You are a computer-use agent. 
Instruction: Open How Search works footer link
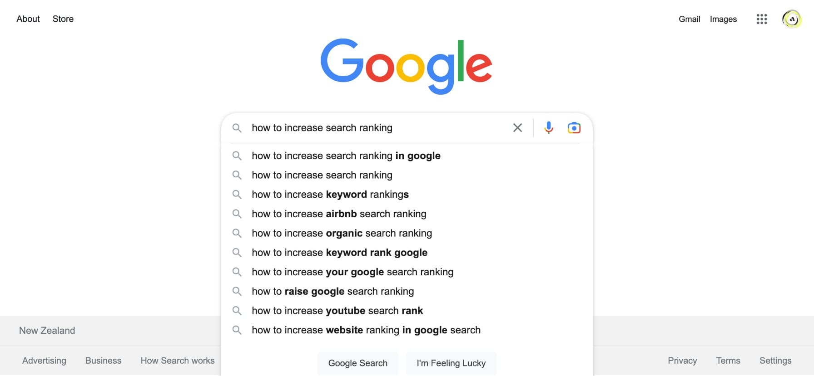point(178,361)
